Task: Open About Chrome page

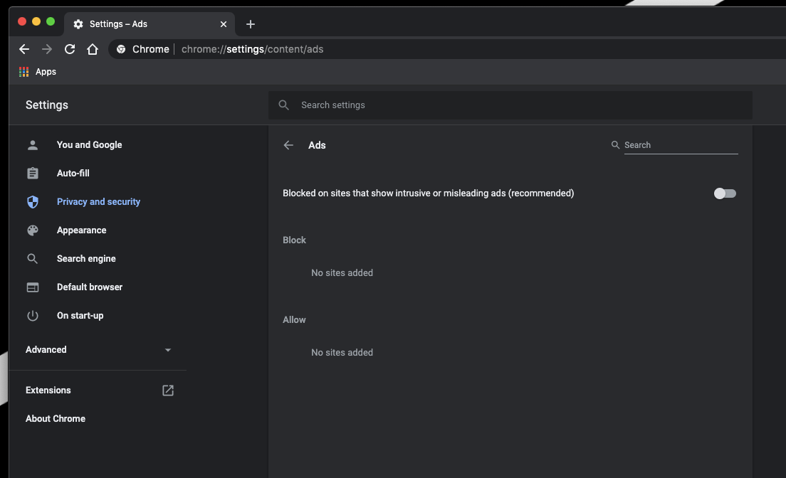Action: [x=56, y=419]
